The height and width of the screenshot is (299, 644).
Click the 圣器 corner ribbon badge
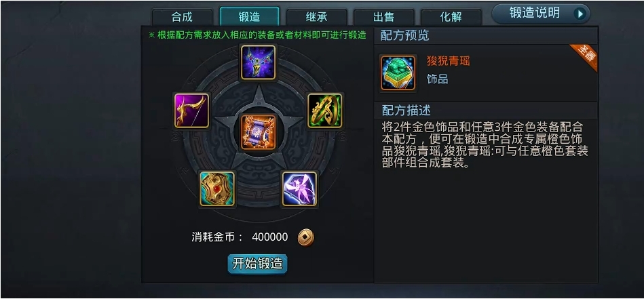585,56
